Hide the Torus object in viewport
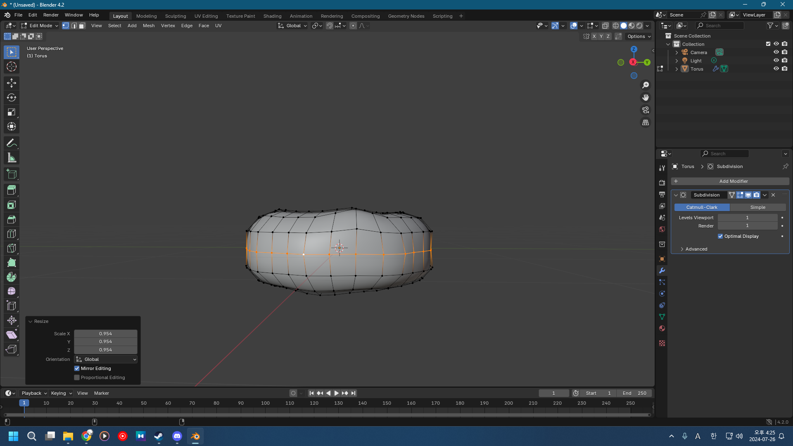The image size is (793, 446). (776, 69)
